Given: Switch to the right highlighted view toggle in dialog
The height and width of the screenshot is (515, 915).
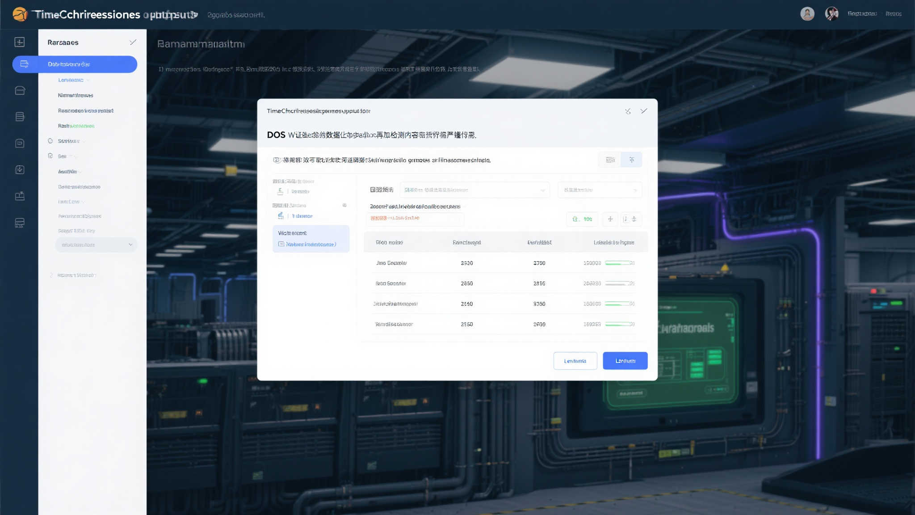Looking at the screenshot, I should coord(631,160).
